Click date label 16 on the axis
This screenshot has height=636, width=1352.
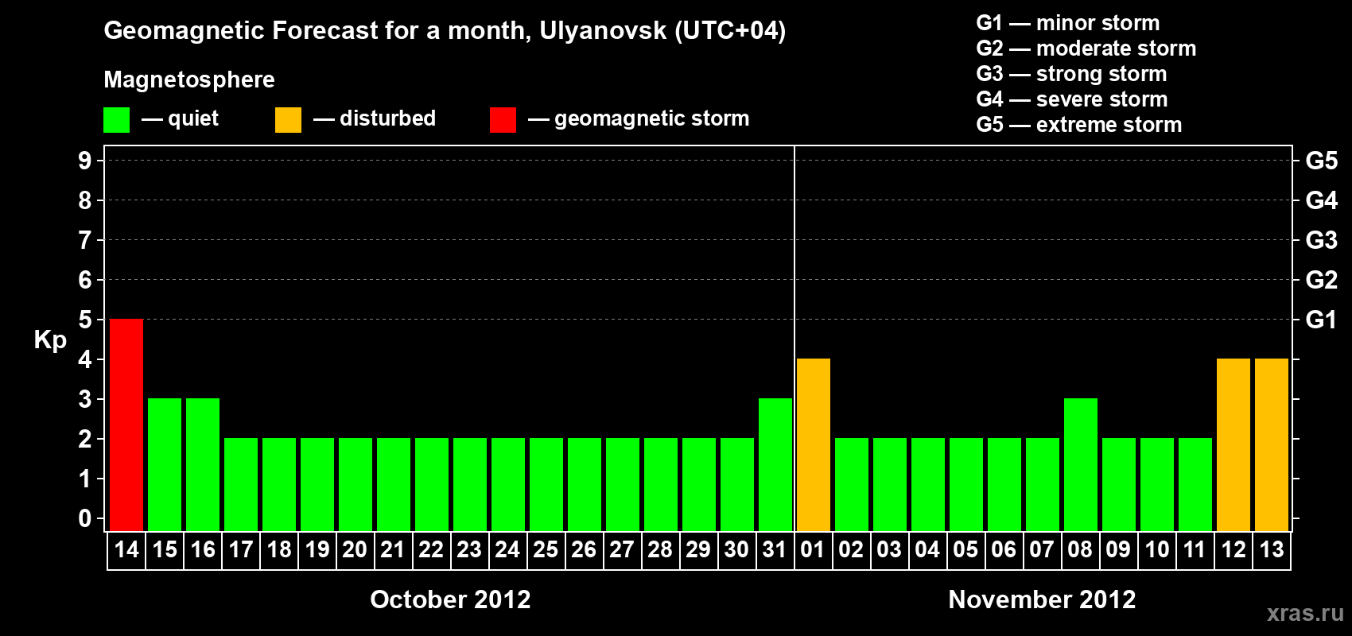203,549
